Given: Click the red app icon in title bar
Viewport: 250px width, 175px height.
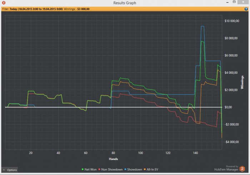Looking at the screenshot, I should point(3,3).
